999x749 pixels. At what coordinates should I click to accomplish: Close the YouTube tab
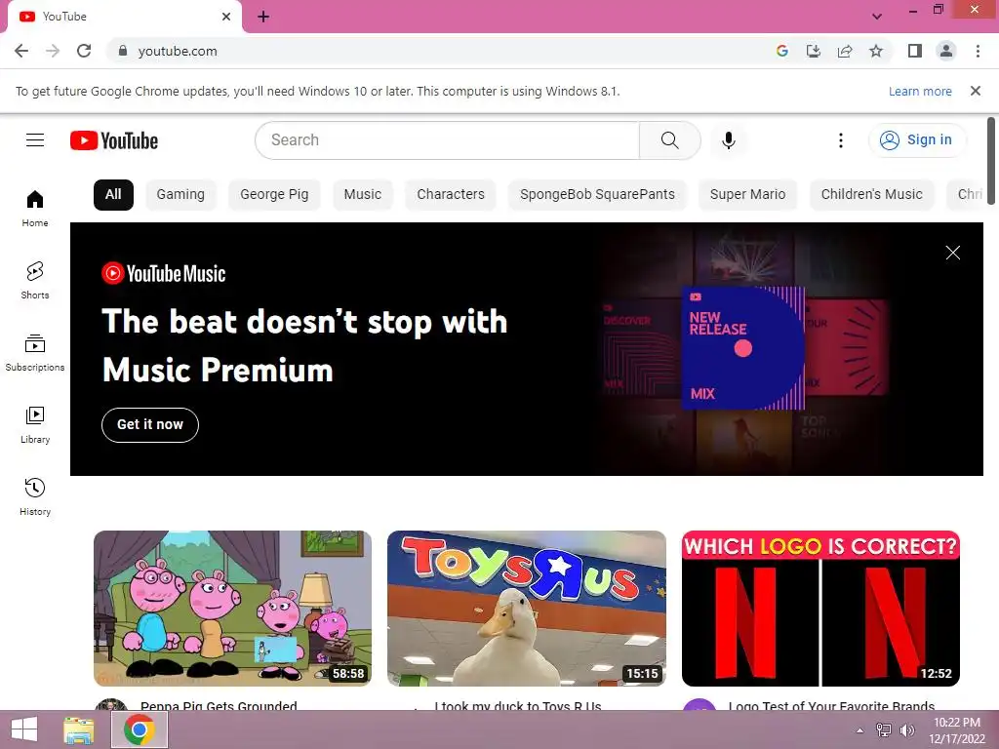coord(226,17)
